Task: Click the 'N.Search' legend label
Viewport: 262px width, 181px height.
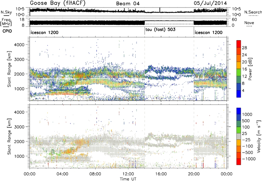Action: (253, 12)
